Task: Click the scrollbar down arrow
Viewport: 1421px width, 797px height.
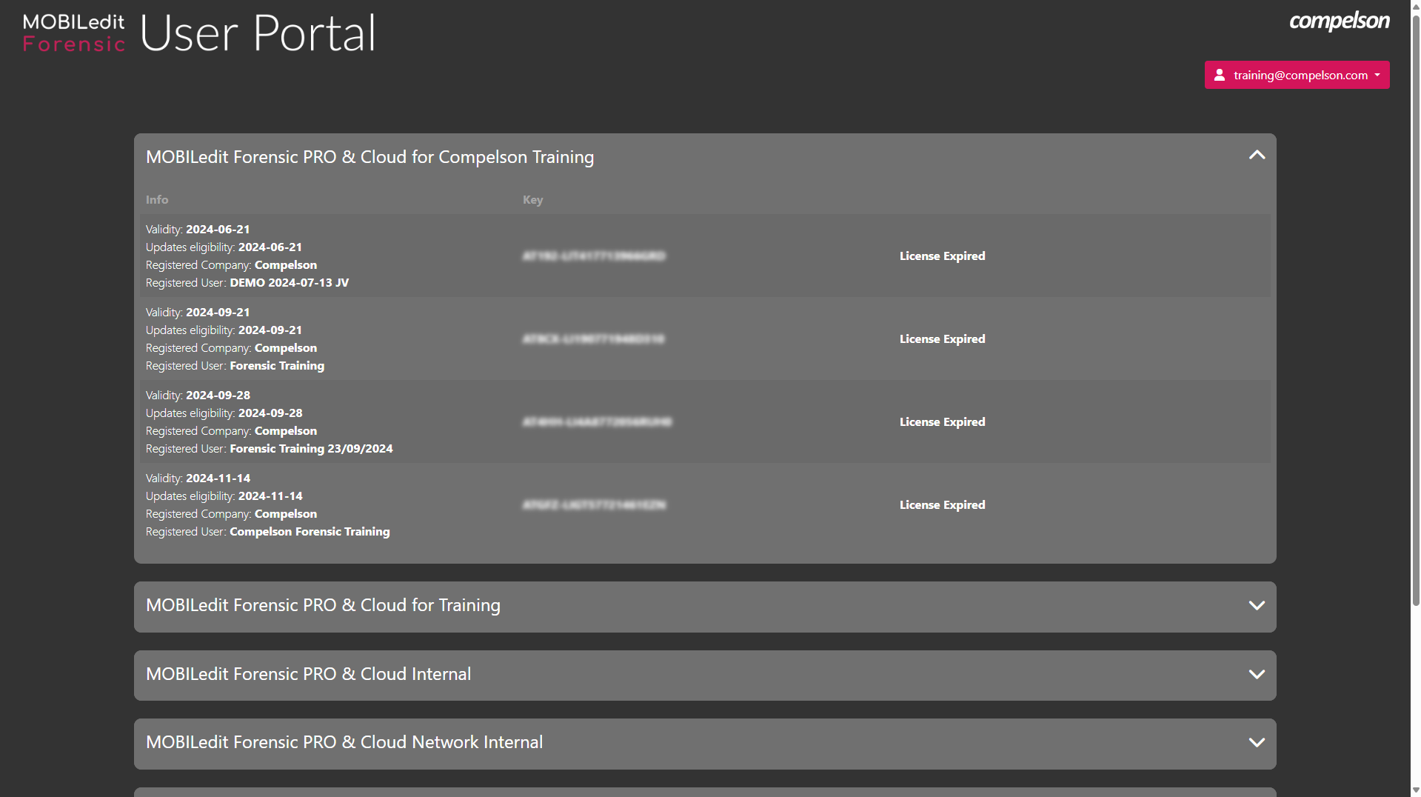Action: (x=1415, y=790)
